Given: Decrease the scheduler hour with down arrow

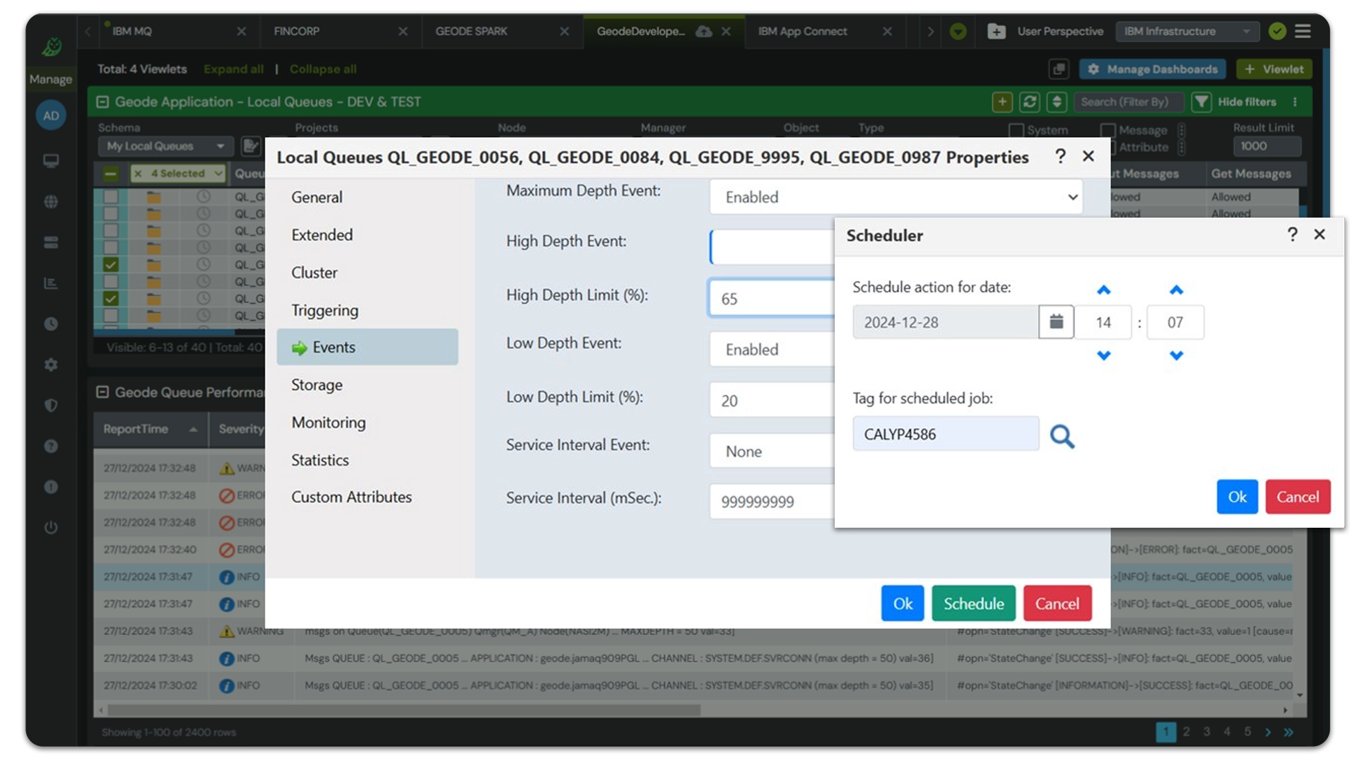Looking at the screenshot, I should (x=1103, y=355).
